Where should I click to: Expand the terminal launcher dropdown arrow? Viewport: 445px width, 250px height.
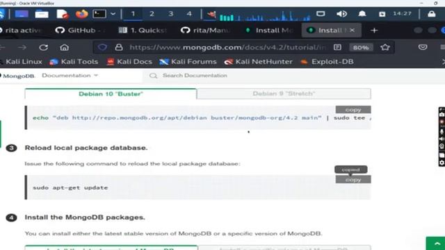[x=113, y=14]
